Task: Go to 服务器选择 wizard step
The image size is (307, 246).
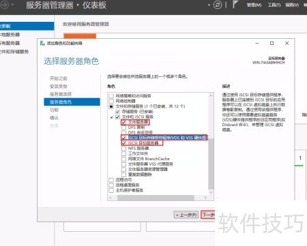Action: point(61,94)
